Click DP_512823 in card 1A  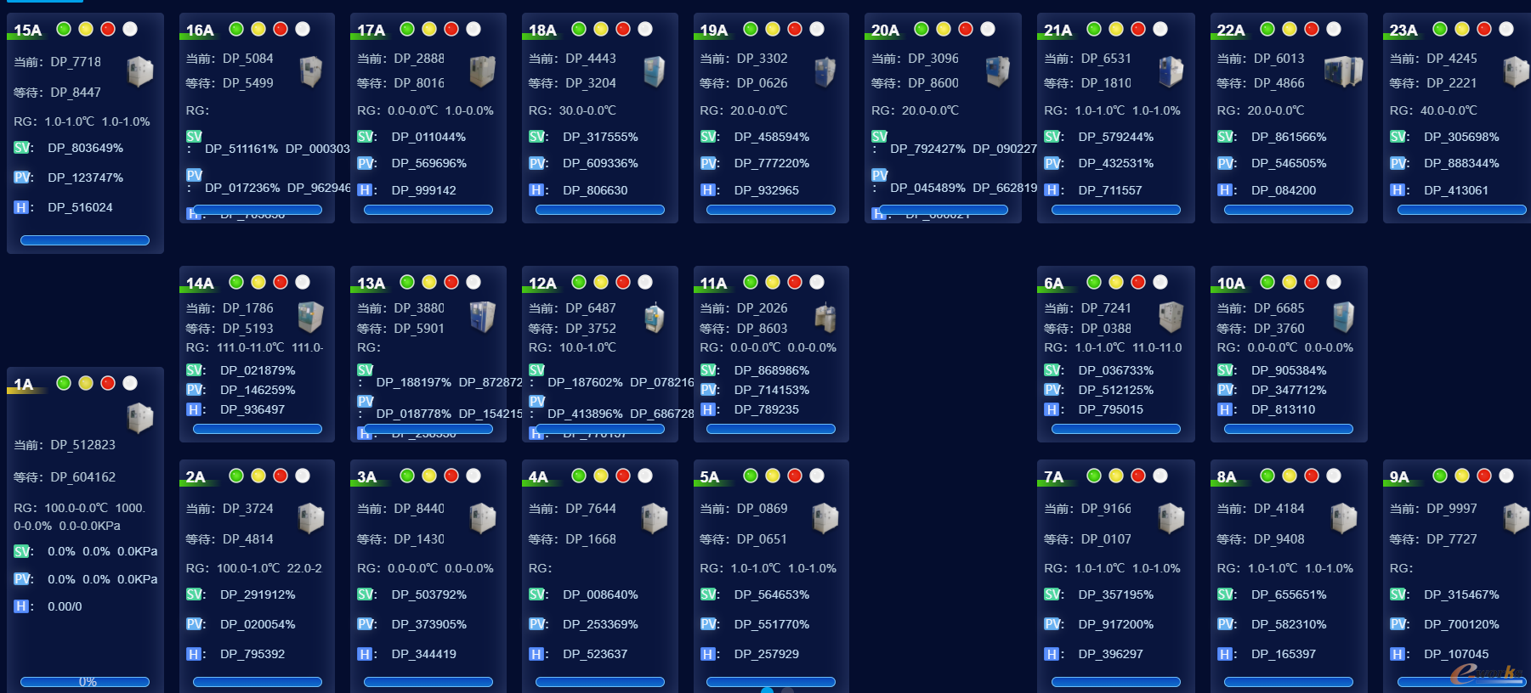tap(83, 445)
